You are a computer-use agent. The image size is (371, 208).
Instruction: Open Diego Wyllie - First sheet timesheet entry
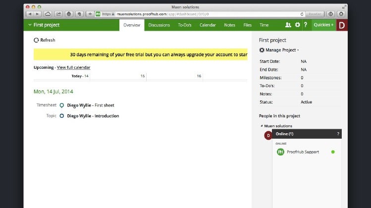coord(90,105)
